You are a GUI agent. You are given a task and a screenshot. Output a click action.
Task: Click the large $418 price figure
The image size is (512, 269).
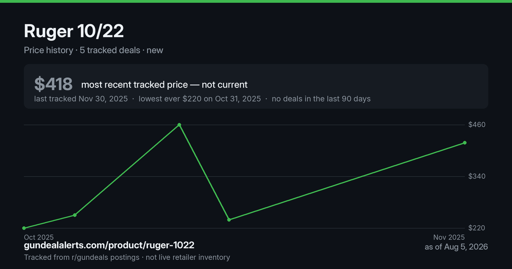[53, 84]
